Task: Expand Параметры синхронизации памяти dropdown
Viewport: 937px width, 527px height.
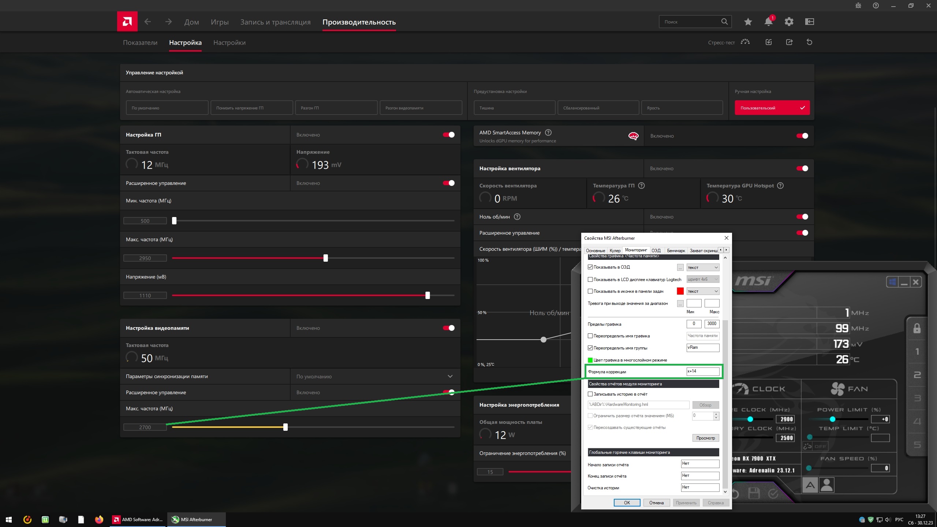Action: 450,376
